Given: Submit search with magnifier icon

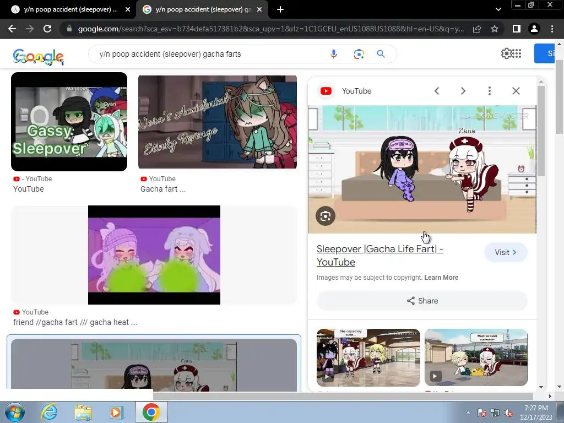Looking at the screenshot, I should tap(381, 54).
